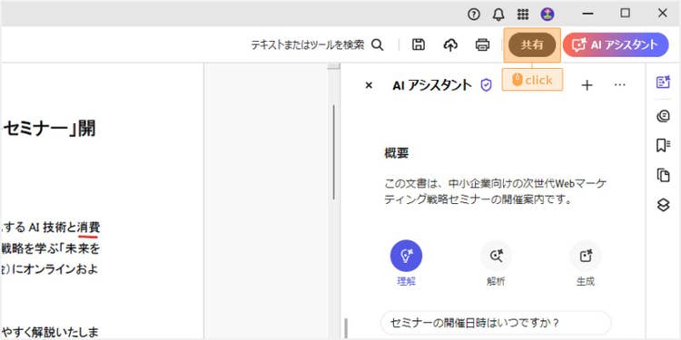Click the privacy shield icon

[x=487, y=85]
